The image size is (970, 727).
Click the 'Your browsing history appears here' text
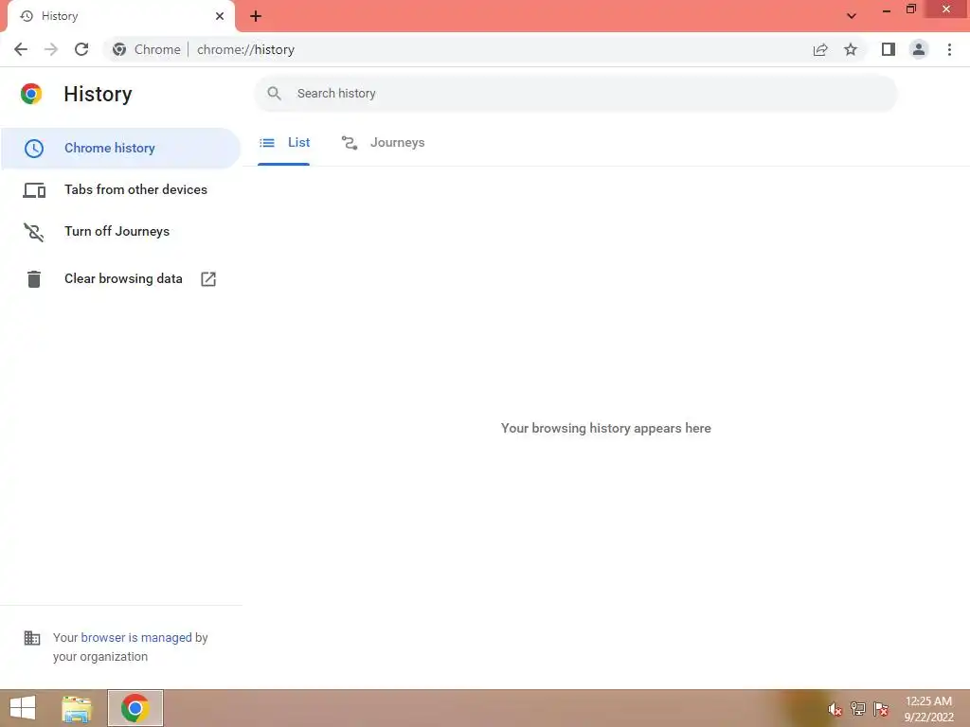[605, 428]
